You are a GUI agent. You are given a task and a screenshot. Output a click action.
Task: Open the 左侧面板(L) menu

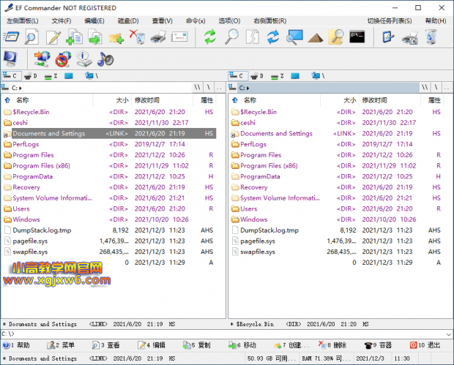coord(23,21)
